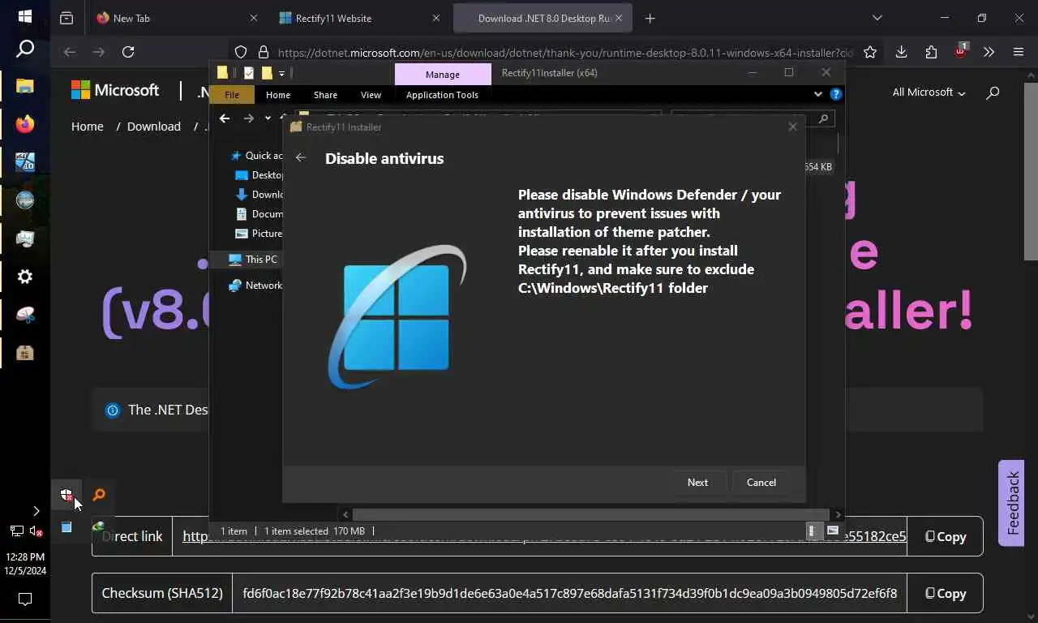The height and width of the screenshot is (623, 1038).
Task: Open Firefox downloads panel
Action: click(x=901, y=52)
